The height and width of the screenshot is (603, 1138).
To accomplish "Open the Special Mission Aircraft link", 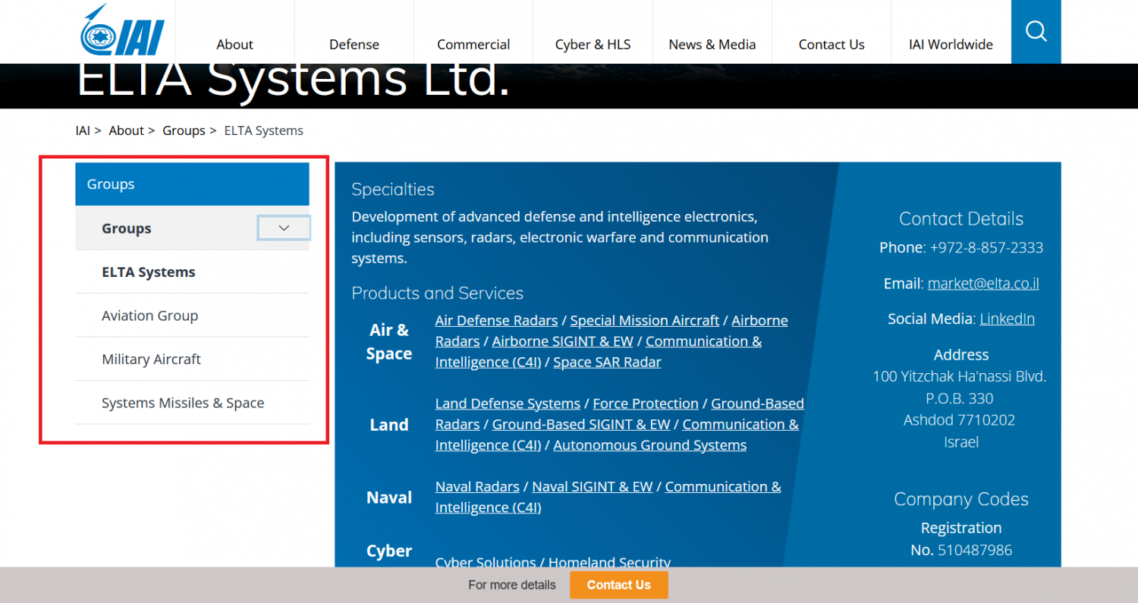I will [644, 320].
